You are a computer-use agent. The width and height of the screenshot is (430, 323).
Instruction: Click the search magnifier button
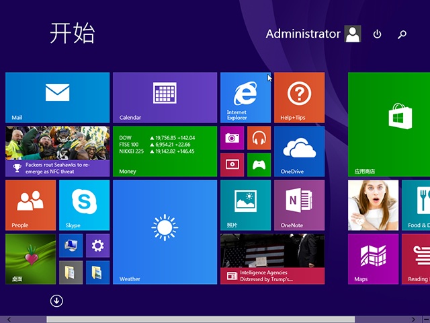[x=402, y=34]
